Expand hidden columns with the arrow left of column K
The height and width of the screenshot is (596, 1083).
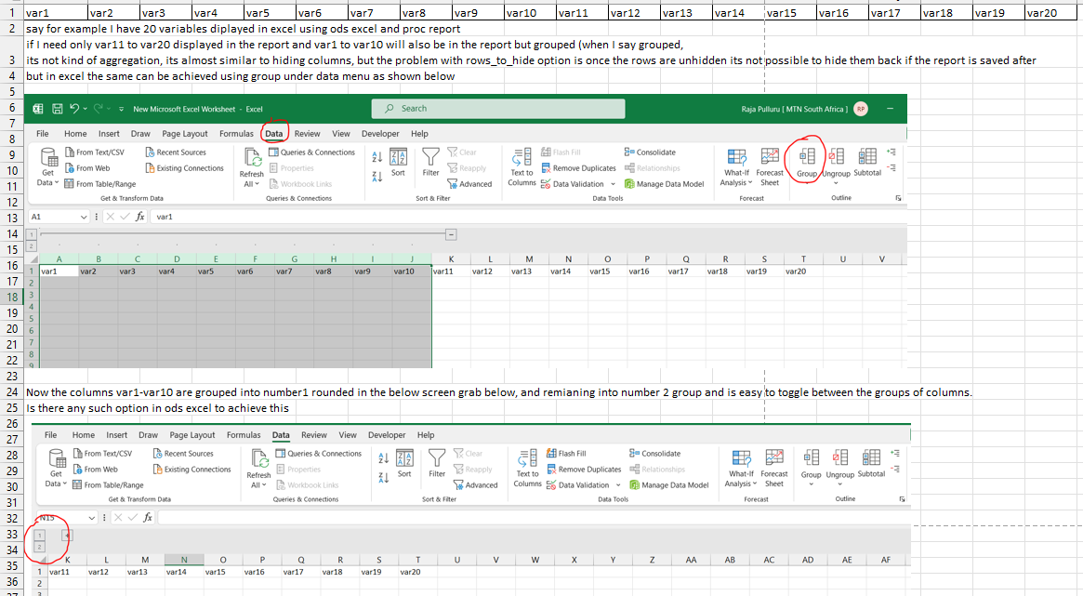[66, 536]
